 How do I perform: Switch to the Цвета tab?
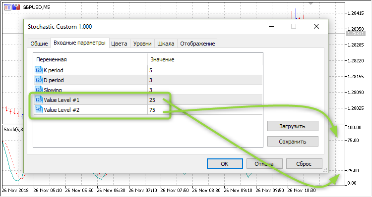[x=119, y=44]
